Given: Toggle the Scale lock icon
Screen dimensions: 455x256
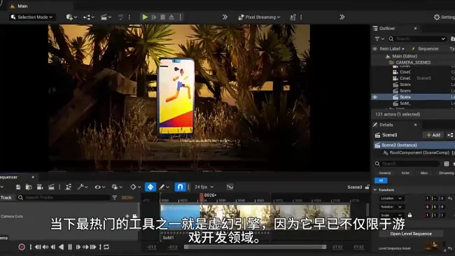Looking at the screenshot, I should (x=409, y=215).
